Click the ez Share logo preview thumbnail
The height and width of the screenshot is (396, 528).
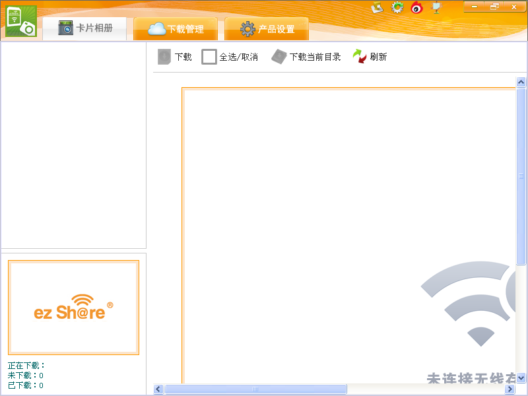click(x=73, y=308)
